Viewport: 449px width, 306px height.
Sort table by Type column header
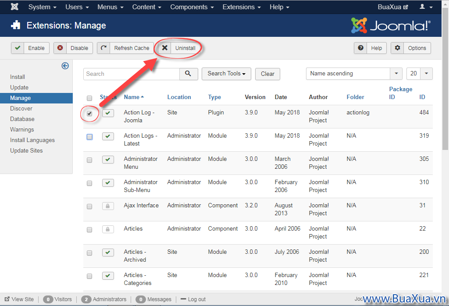214,97
